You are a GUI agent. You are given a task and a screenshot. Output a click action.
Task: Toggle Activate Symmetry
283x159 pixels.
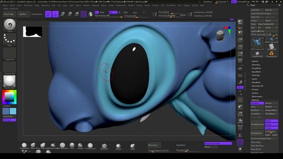(x=218, y=144)
